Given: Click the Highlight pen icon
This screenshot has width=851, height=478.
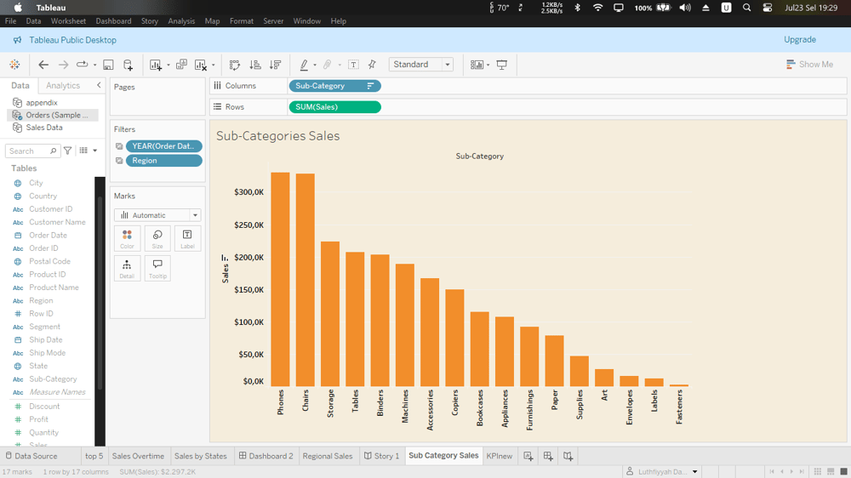Looking at the screenshot, I should (x=304, y=65).
